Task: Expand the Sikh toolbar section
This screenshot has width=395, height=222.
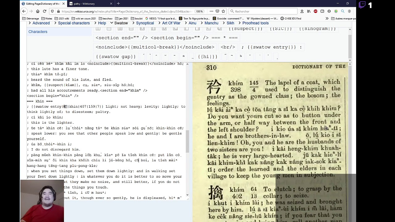Action: [x=228, y=23]
